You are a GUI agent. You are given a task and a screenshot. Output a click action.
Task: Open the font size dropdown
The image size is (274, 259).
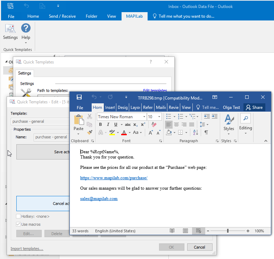(x=159, y=117)
